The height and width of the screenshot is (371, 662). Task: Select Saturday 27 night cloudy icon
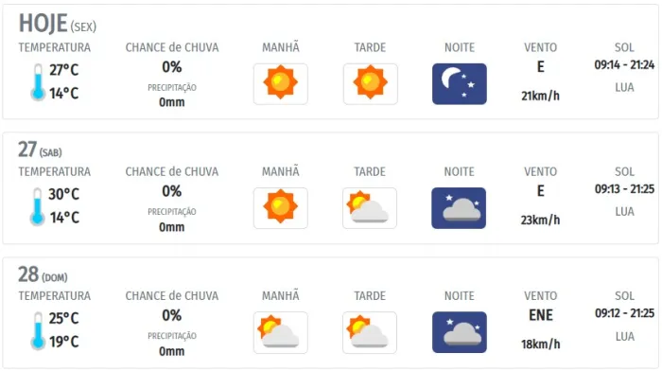pos(459,208)
